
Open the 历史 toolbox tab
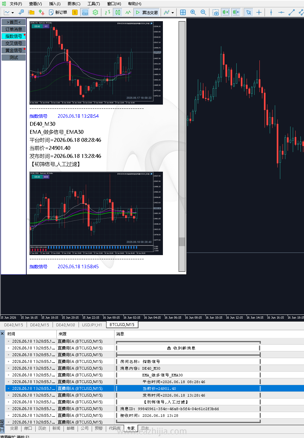42,428
